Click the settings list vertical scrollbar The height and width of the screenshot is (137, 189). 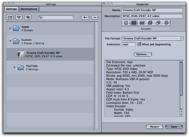tap(96, 76)
